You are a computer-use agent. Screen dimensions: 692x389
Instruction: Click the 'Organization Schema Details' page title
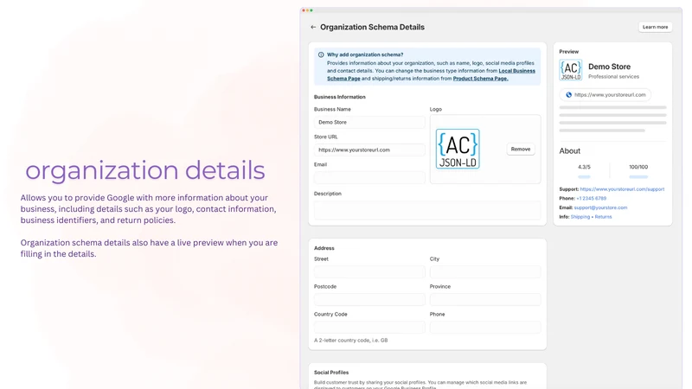372,28
